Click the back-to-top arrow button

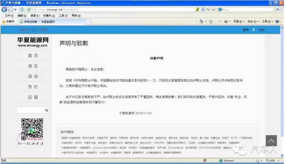click(x=271, y=141)
